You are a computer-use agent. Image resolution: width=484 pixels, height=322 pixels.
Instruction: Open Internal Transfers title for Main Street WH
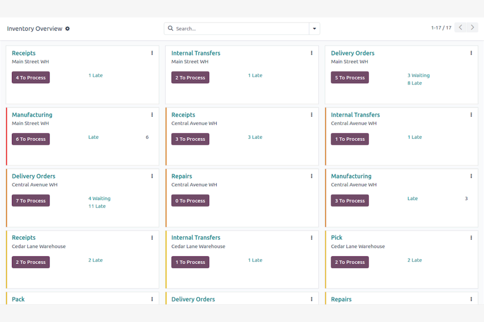pos(196,53)
